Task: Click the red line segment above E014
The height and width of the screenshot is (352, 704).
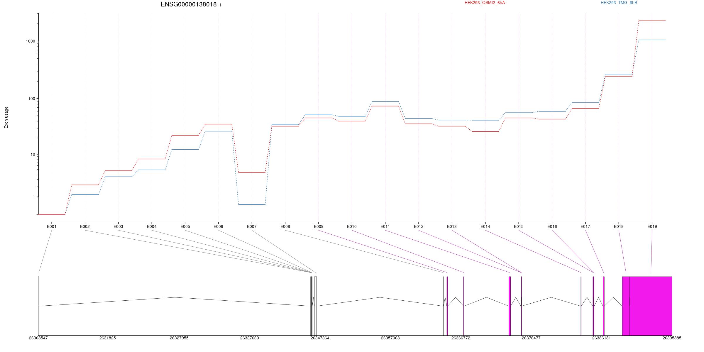Action: (485, 132)
